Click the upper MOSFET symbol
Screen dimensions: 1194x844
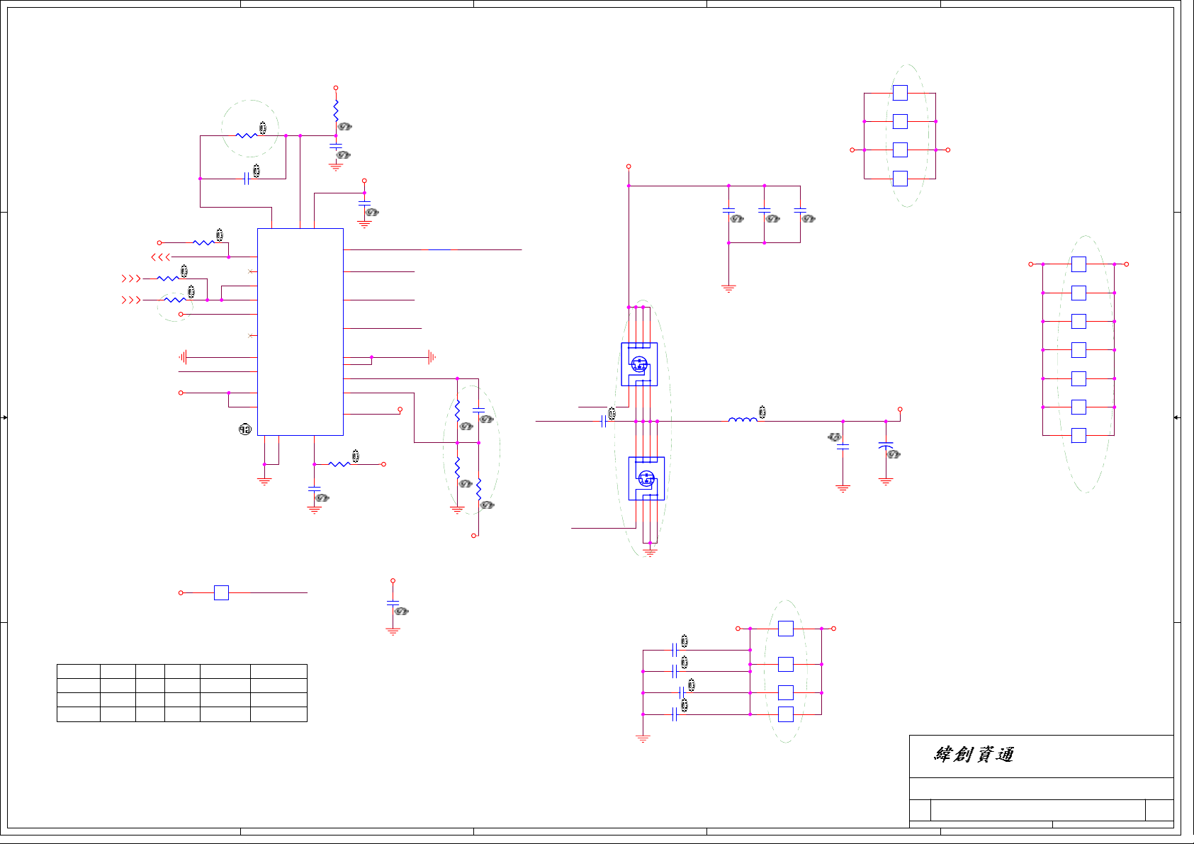(x=639, y=364)
